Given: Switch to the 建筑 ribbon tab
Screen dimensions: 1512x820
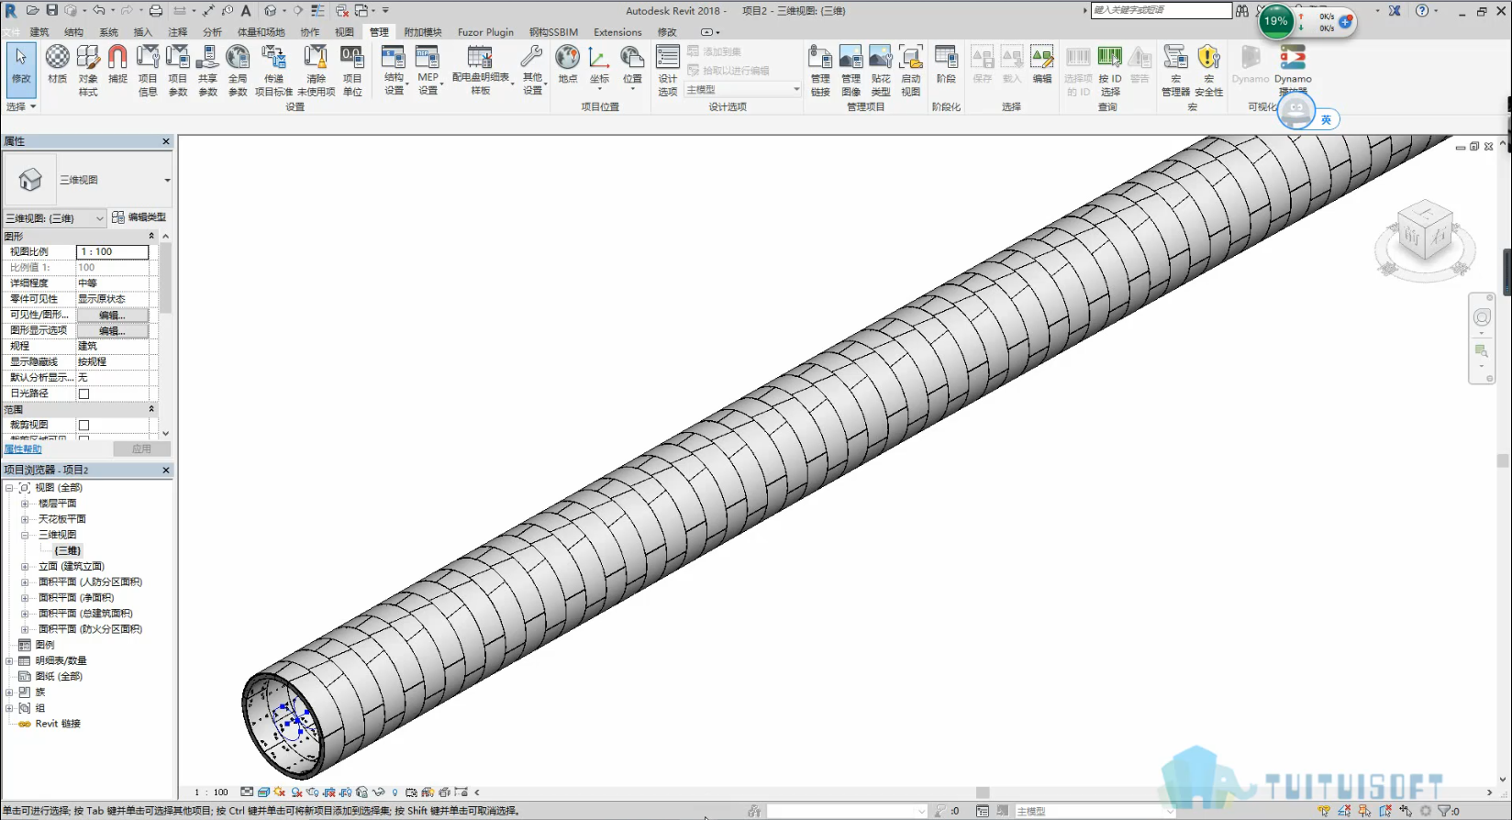Looking at the screenshot, I should [x=39, y=32].
